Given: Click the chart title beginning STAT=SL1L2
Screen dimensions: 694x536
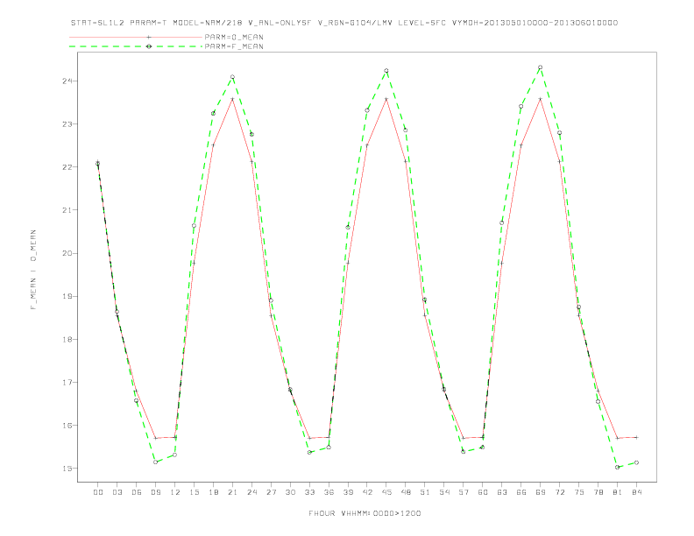Looking at the screenshot, I should (x=343, y=23).
